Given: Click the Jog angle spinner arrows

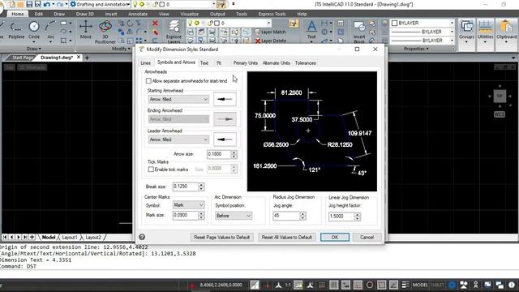Looking at the screenshot, I should 302,216.
